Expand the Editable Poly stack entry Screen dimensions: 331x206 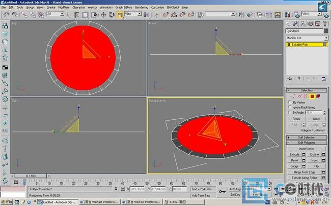click(289, 45)
